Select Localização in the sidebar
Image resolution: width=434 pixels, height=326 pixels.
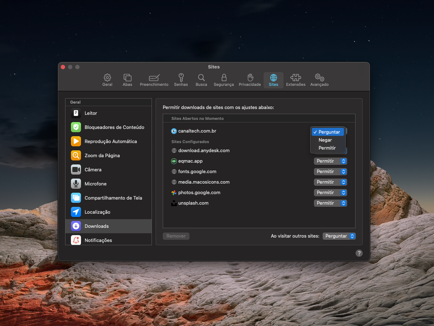(108, 212)
